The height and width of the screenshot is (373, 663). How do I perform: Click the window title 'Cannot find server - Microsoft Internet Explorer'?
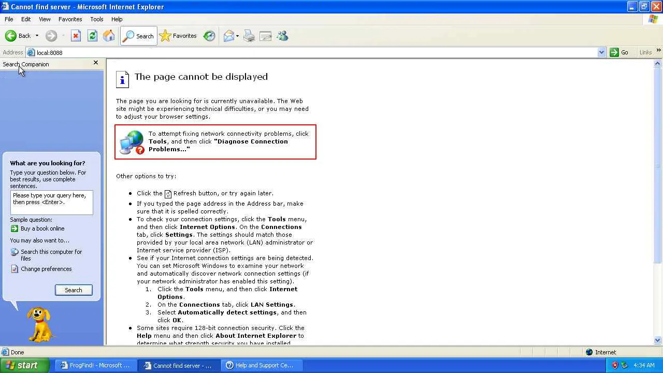pos(88,7)
